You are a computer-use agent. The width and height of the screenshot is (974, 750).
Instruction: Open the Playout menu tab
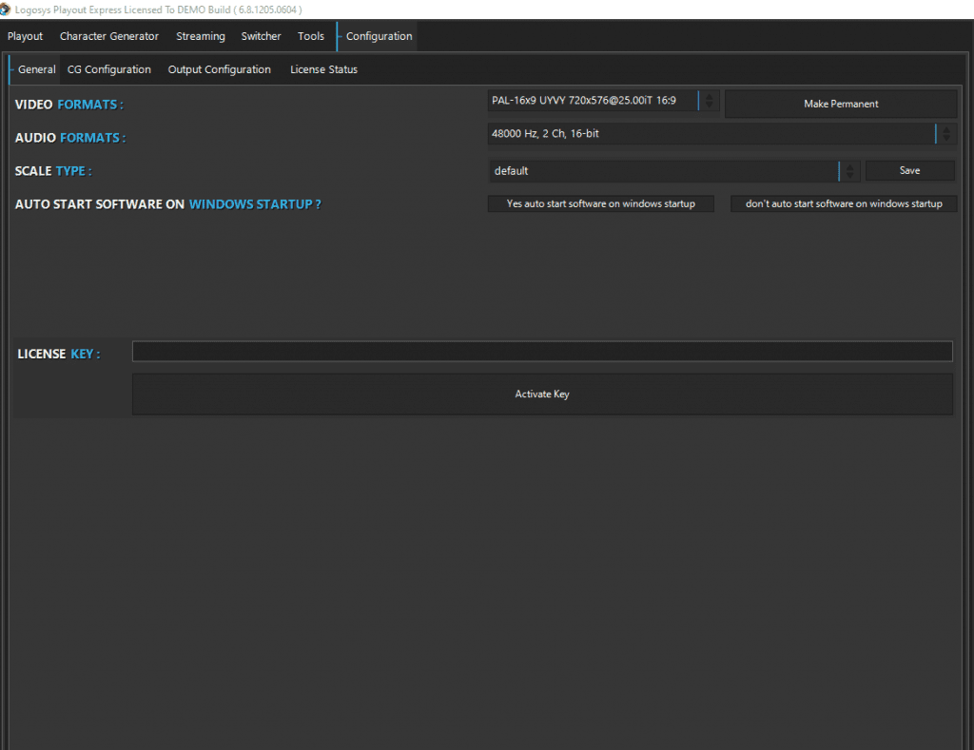26,37
